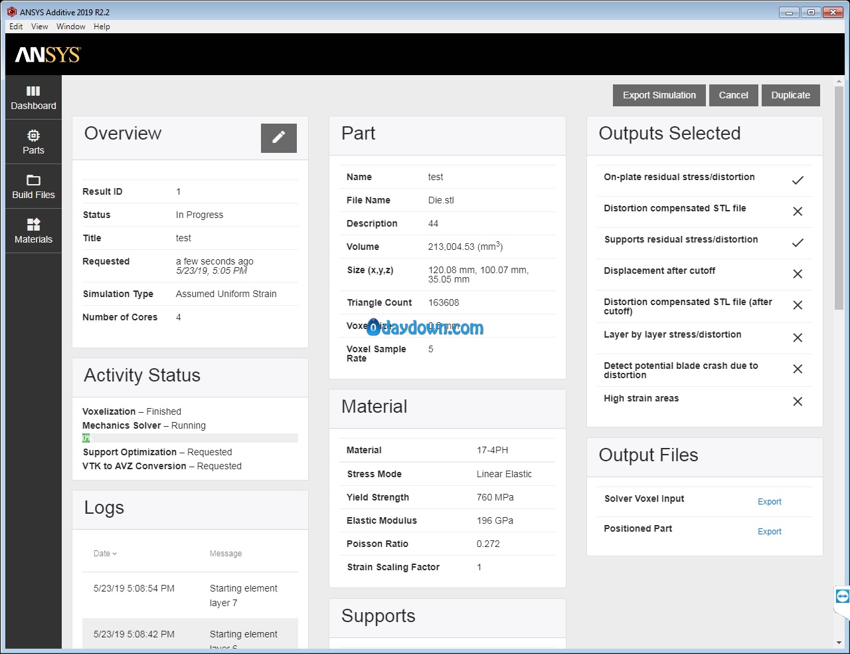Click the Mechanics Solver progress bar

point(190,438)
